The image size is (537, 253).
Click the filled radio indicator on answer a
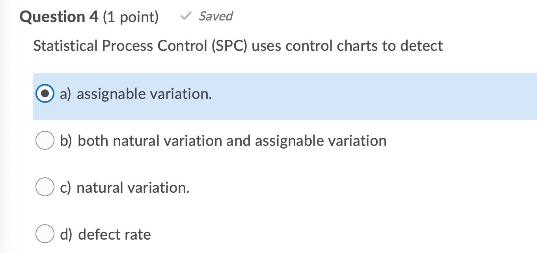(x=45, y=93)
